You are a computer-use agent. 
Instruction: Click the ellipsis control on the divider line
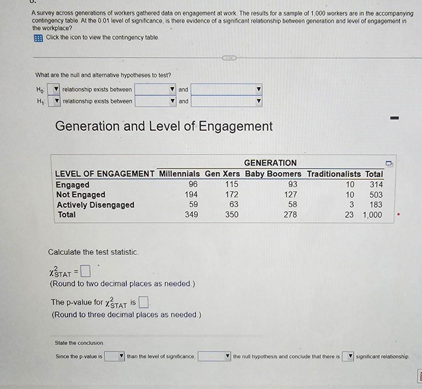tap(229, 58)
